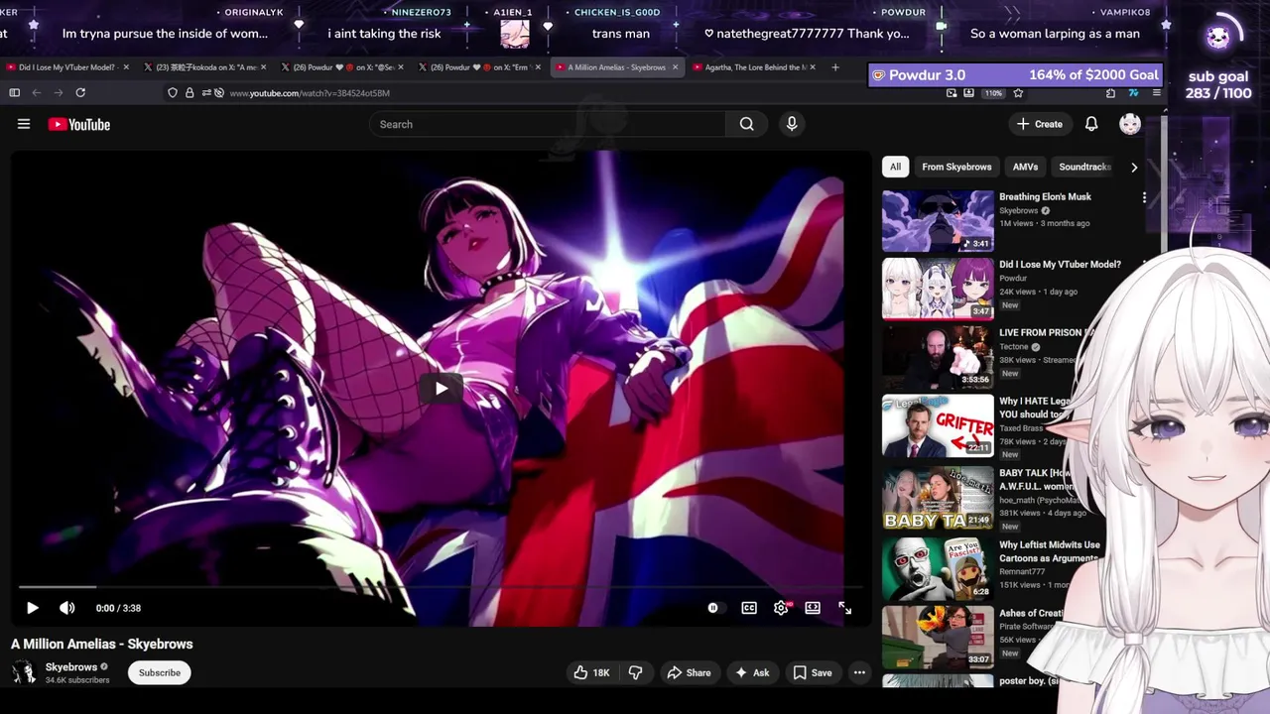Select the From Skyebrows chip
The image size is (1270, 714).
coord(956,167)
